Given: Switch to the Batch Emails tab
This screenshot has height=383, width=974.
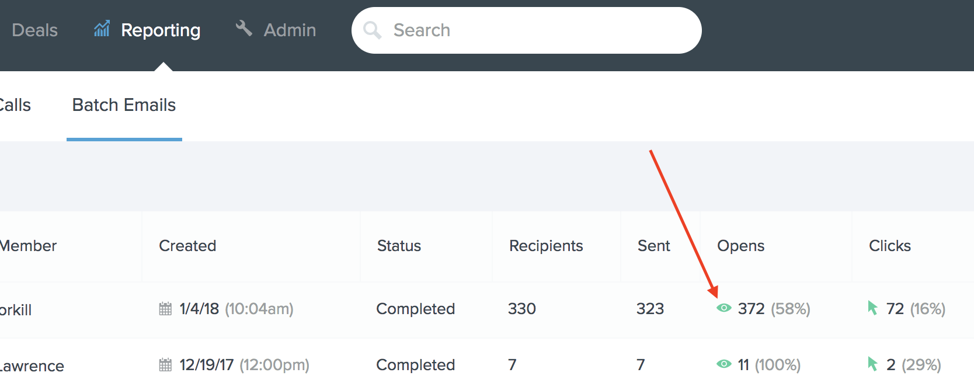Looking at the screenshot, I should [x=124, y=105].
